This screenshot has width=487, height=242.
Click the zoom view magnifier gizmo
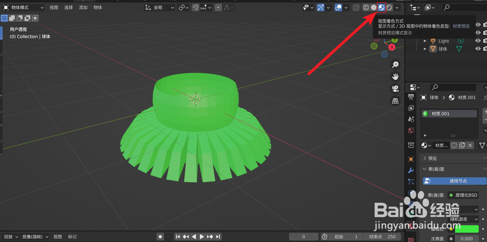click(395, 64)
